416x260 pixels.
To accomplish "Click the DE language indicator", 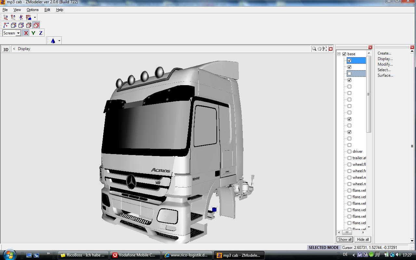I will click(345, 255).
